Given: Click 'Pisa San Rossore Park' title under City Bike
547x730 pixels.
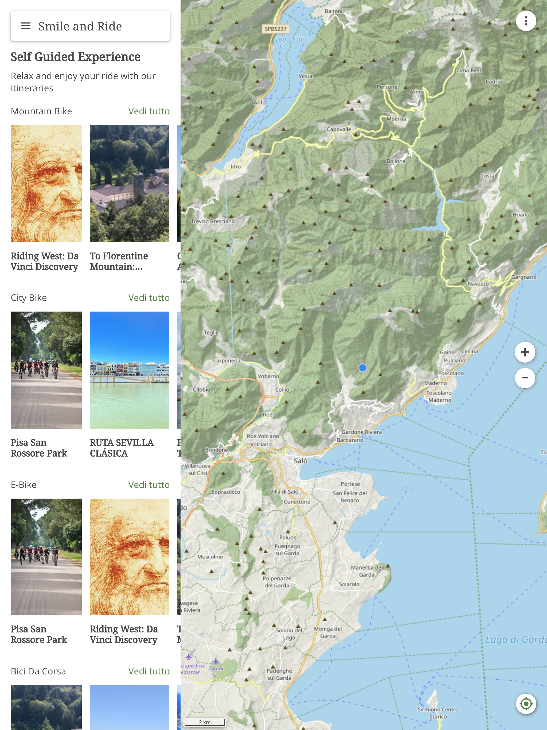Looking at the screenshot, I should [x=39, y=448].
